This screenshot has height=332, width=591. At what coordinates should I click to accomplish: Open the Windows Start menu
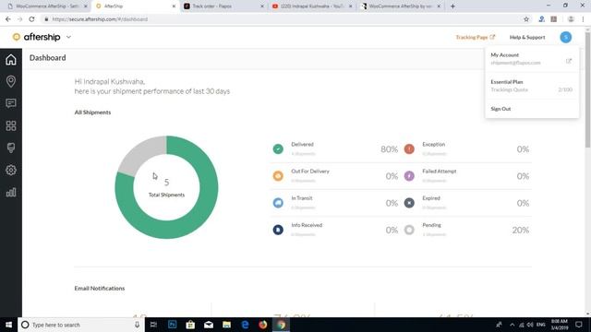[8, 325]
